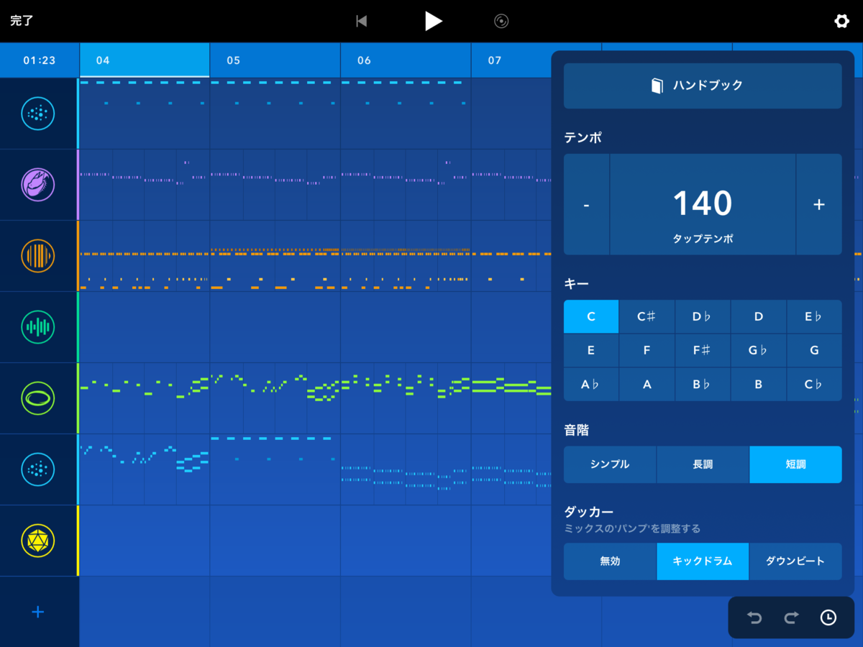This screenshot has width=863, height=647.
Task: Add a new track with the plus icon
Action: [38, 612]
